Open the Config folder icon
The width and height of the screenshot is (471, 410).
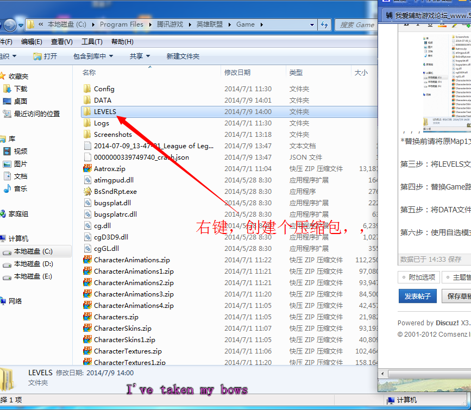[x=87, y=89]
